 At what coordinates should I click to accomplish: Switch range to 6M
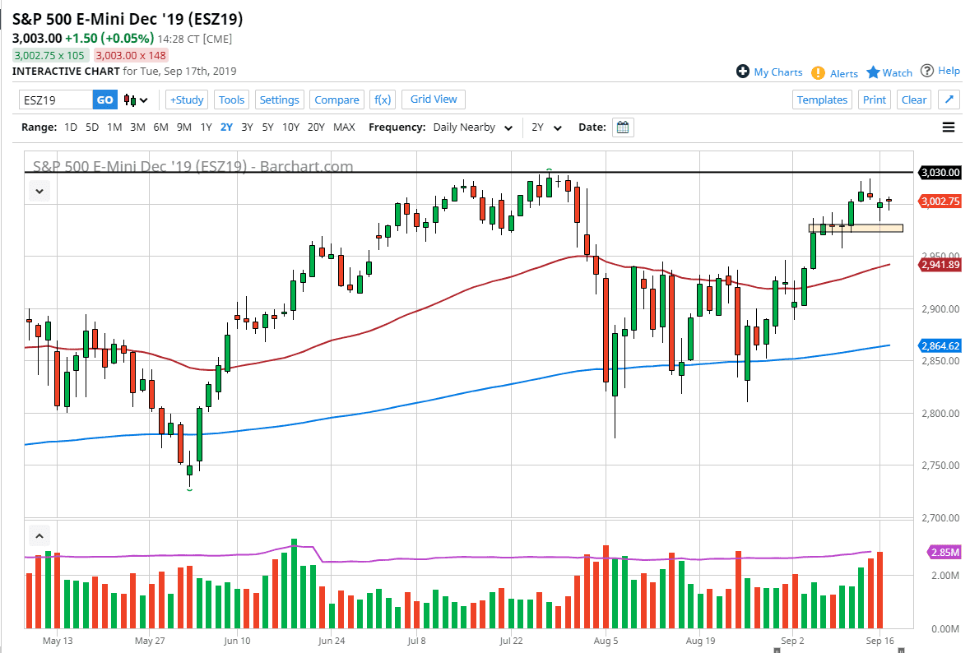(160, 127)
